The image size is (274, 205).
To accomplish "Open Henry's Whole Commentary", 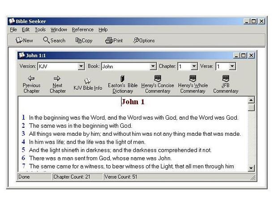I will click(x=193, y=84).
